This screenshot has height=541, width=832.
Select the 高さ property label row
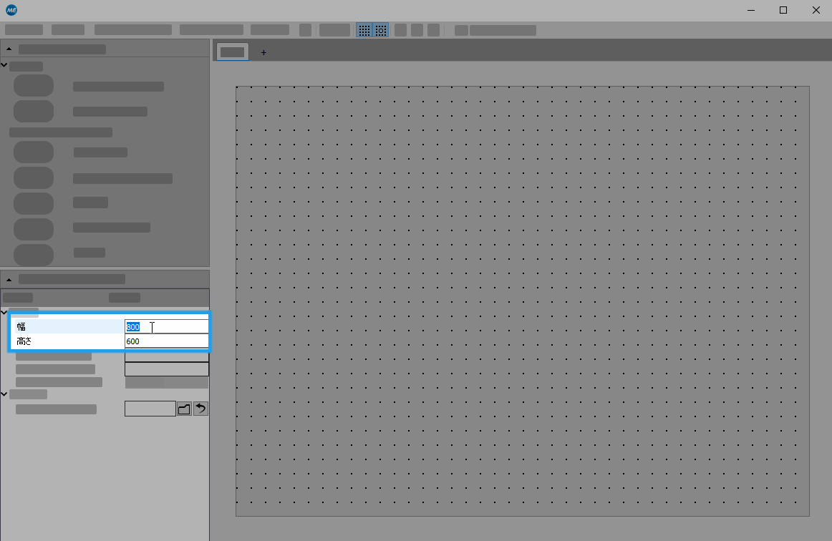[x=68, y=341]
